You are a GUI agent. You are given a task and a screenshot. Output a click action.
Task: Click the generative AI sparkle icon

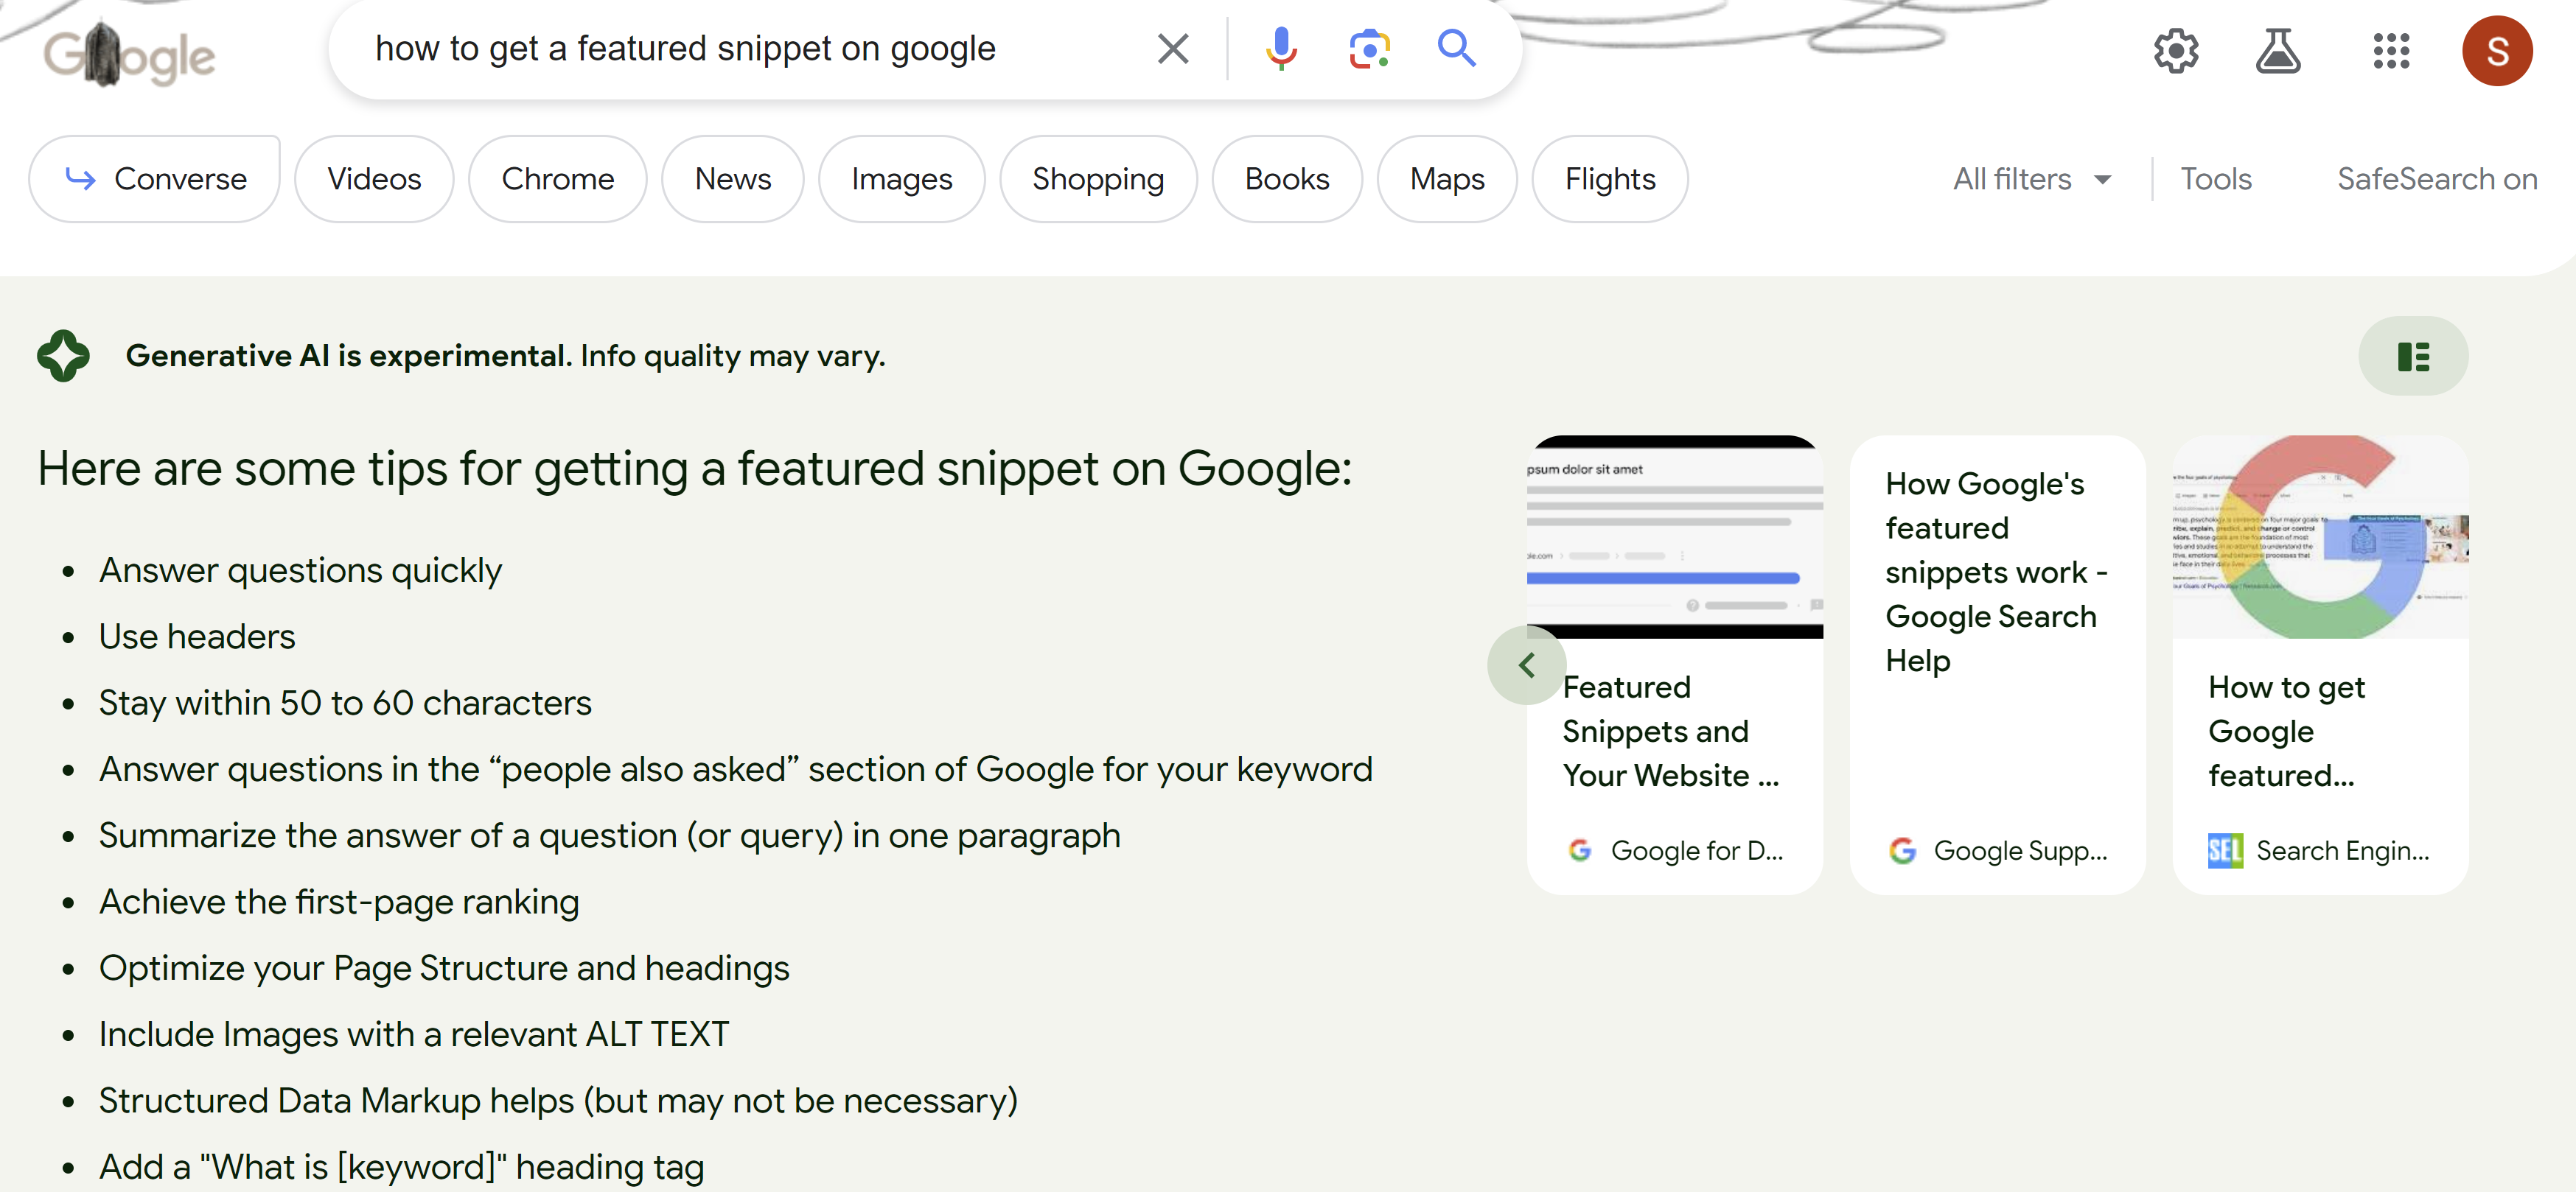[x=63, y=354]
